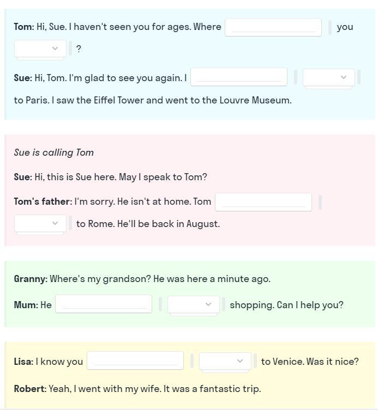Screen dimensions: 378x410
Task: Expand the dropdown before "shopping"
Action: pyautogui.click(x=194, y=305)
